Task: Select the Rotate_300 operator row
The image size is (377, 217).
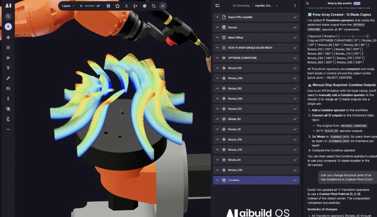Action: (256, 99)
